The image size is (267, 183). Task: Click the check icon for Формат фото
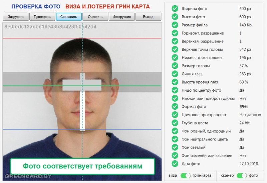pyautogui.click(x=175, y=107)
